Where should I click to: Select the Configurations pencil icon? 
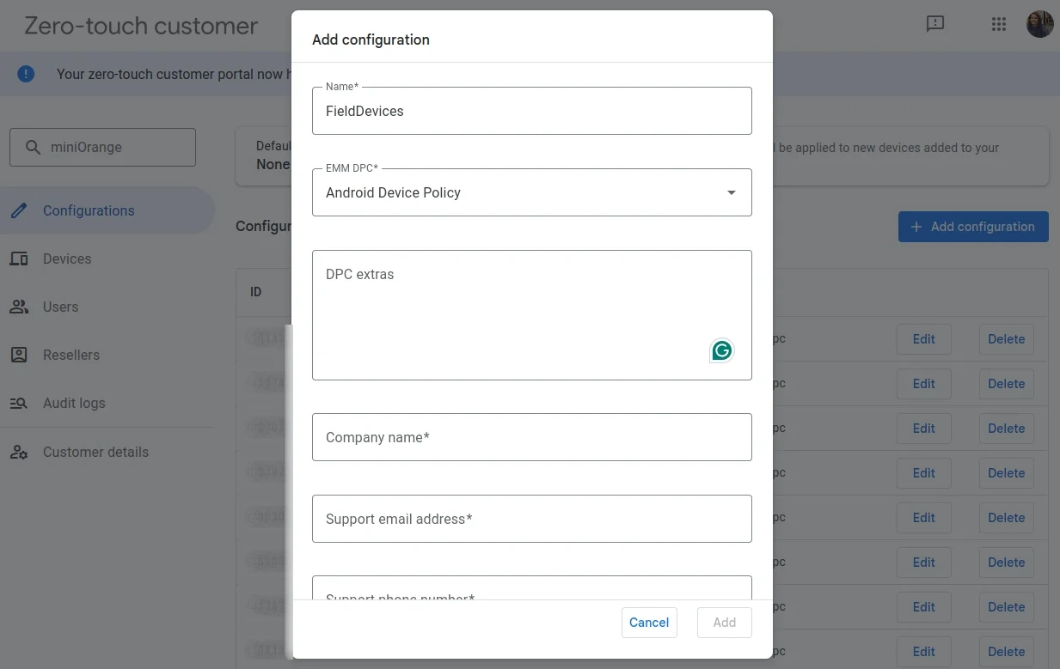click(19, 210)
